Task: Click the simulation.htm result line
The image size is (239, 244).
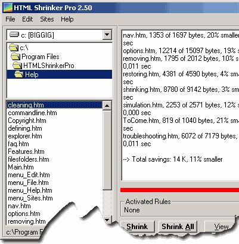Action: 181,105
